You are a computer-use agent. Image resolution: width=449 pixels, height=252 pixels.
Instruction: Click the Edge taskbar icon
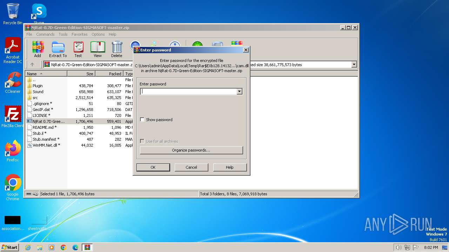point(75,247)
